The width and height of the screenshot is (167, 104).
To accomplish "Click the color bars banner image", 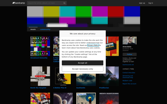I will point(83,17).
